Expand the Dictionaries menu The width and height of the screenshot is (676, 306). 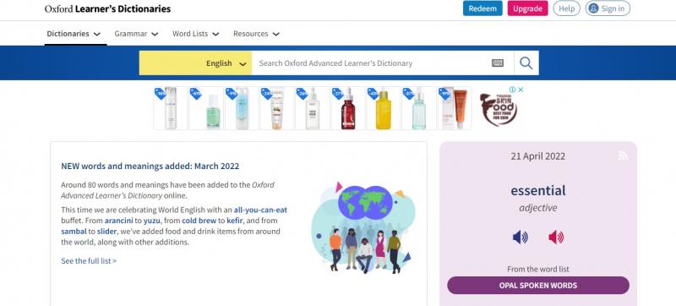coord(74,34)
